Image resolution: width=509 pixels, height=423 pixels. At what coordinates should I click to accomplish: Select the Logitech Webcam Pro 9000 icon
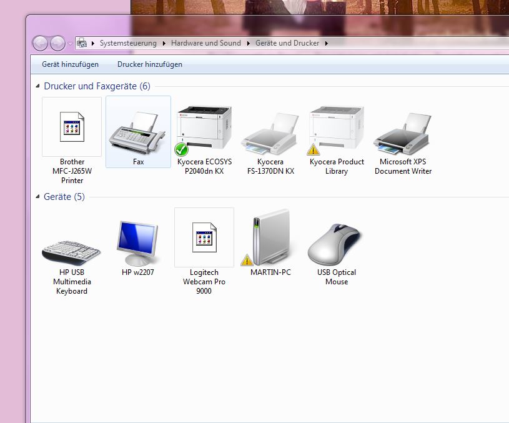(204, 237)
